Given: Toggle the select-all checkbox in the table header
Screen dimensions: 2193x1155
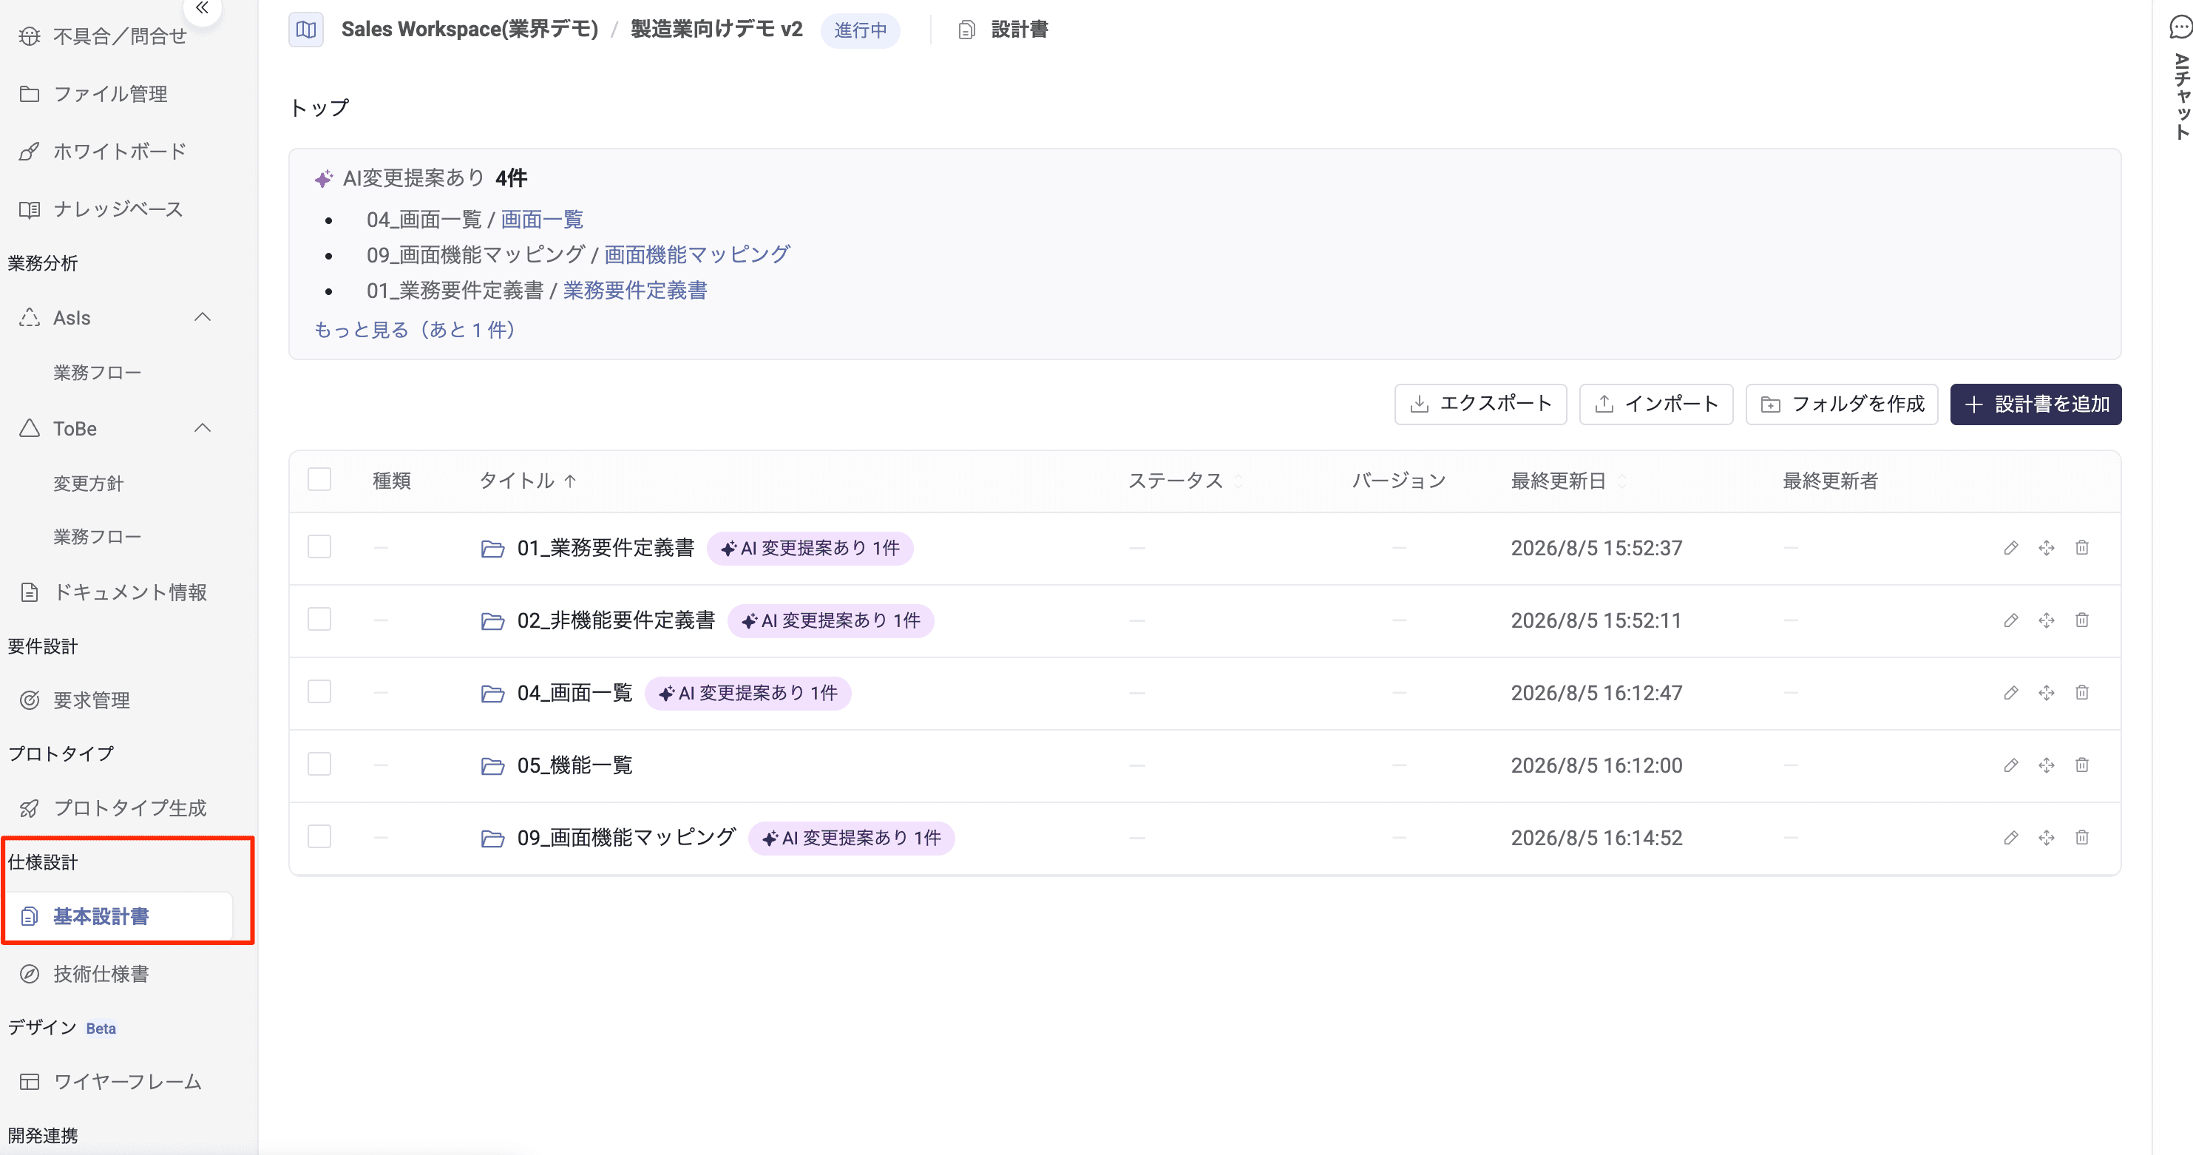Looking at the screenshot, I should click(319, 479).
